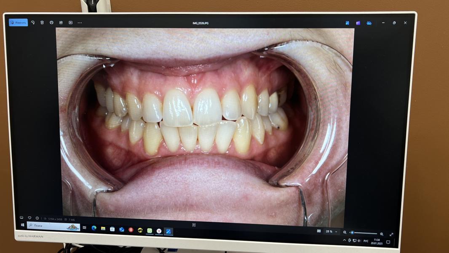Enter full screen with the expand arrows icon

pos(391,234)
